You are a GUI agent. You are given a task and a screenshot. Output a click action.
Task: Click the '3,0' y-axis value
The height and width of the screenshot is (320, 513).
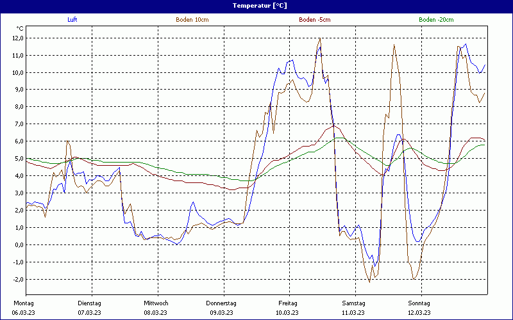click(x=19, y=193)
